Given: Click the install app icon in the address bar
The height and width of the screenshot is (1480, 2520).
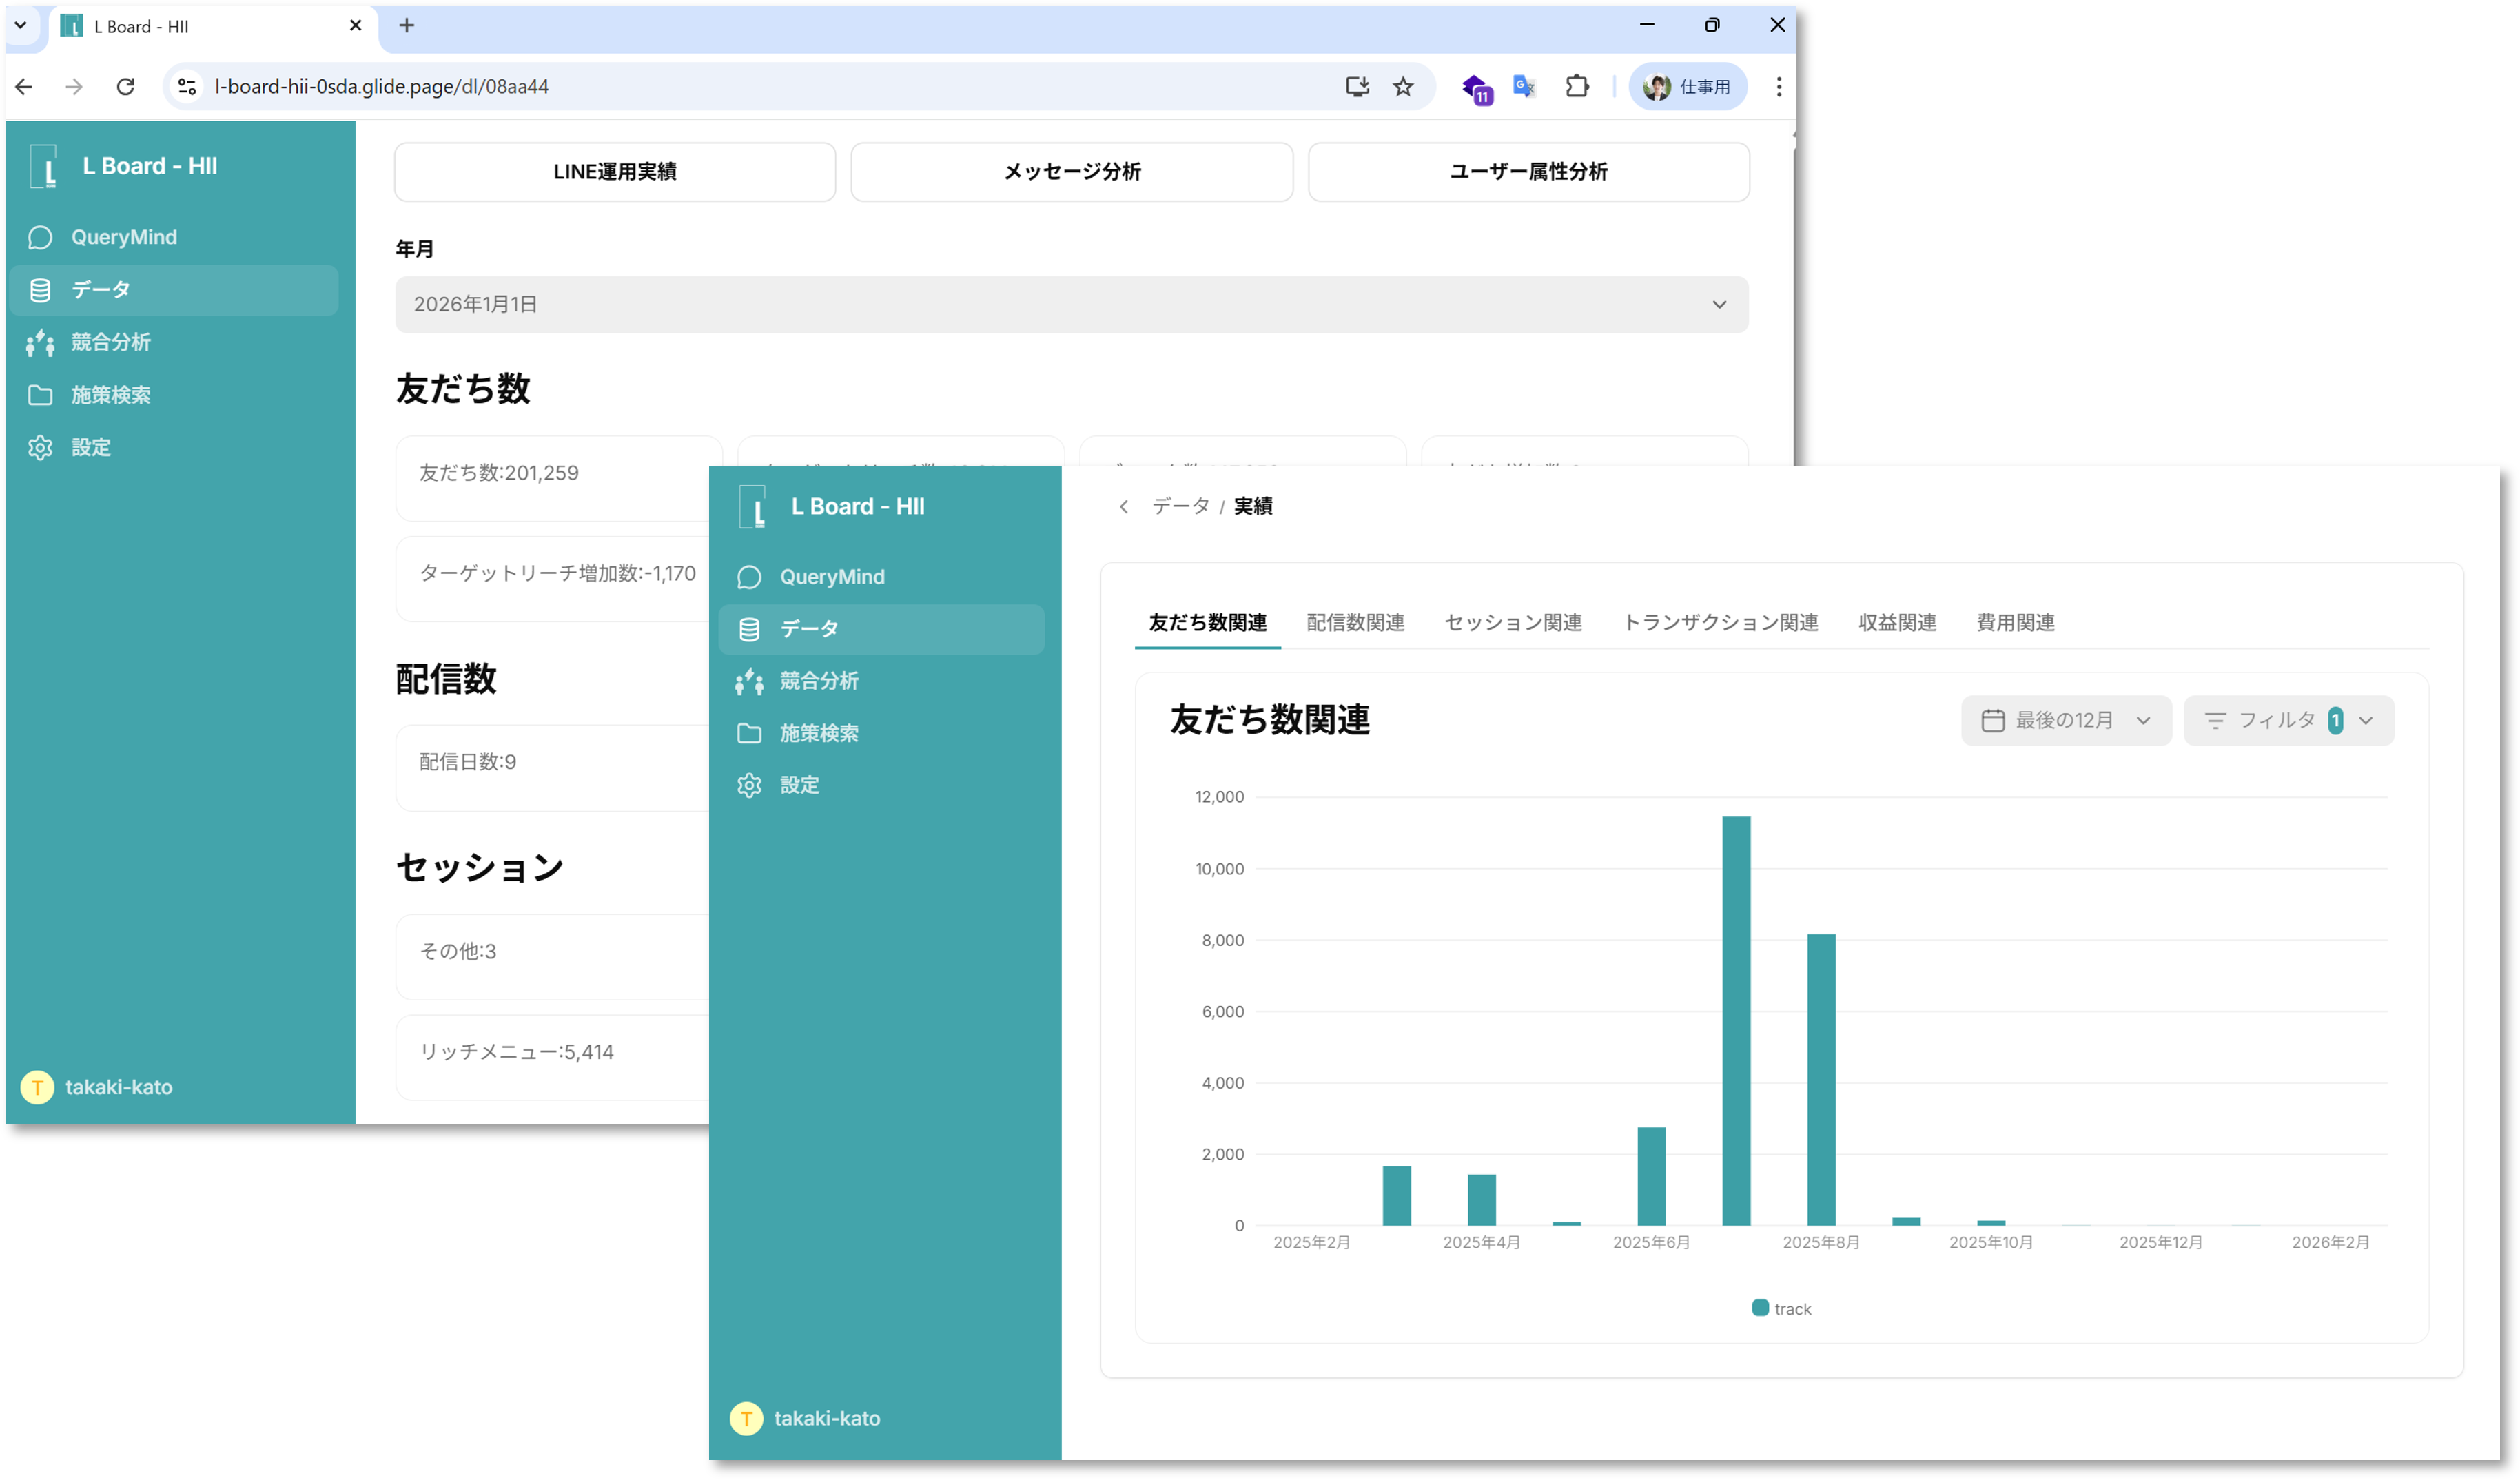Looking at the screenshot, I should (x=1357, y=87).
